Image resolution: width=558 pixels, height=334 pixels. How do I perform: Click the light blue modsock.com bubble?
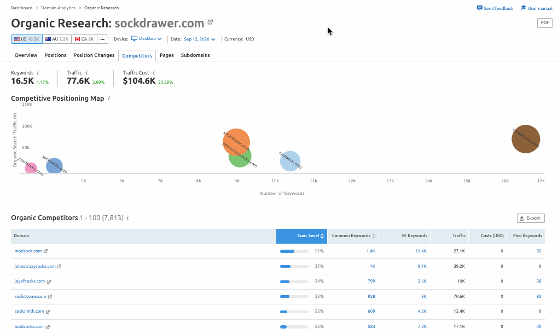290,161
